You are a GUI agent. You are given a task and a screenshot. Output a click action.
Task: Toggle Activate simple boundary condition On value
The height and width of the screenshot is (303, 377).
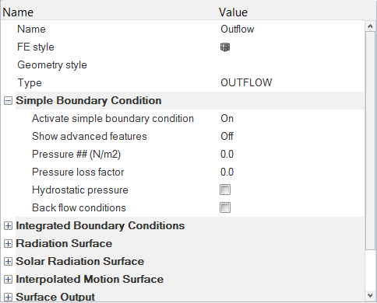(291, 119)
